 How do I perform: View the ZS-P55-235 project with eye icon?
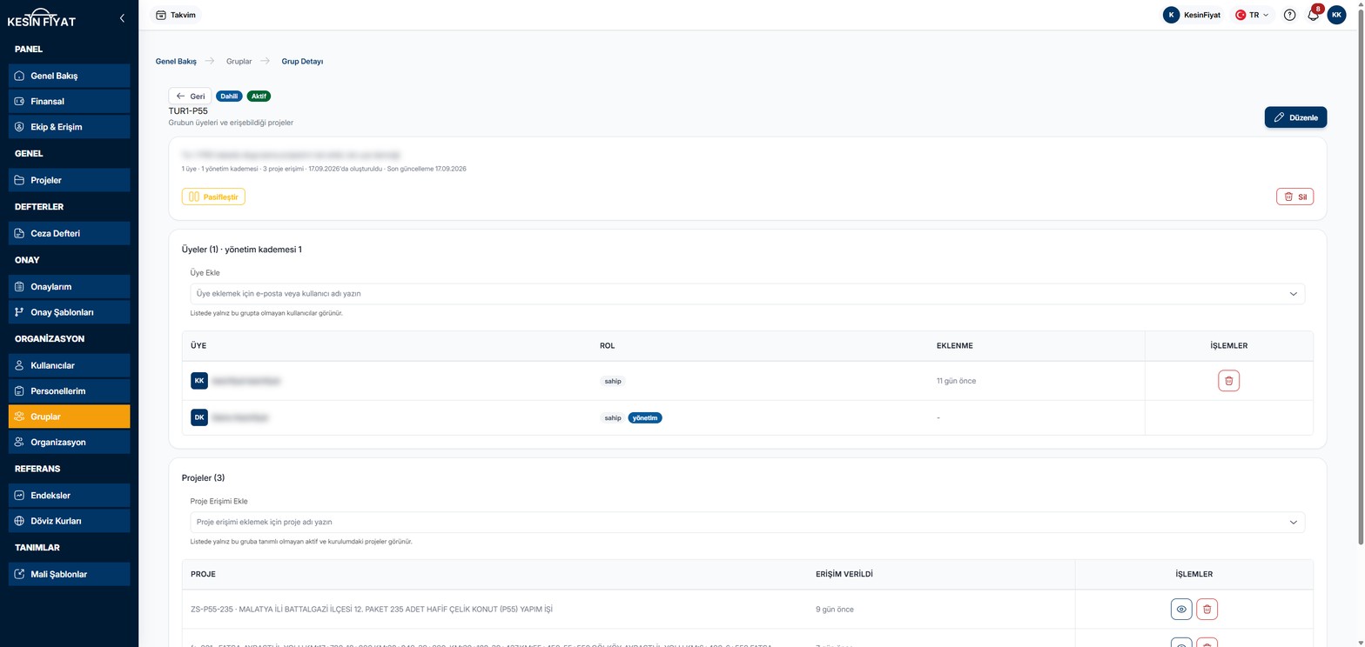point(1181,610)
